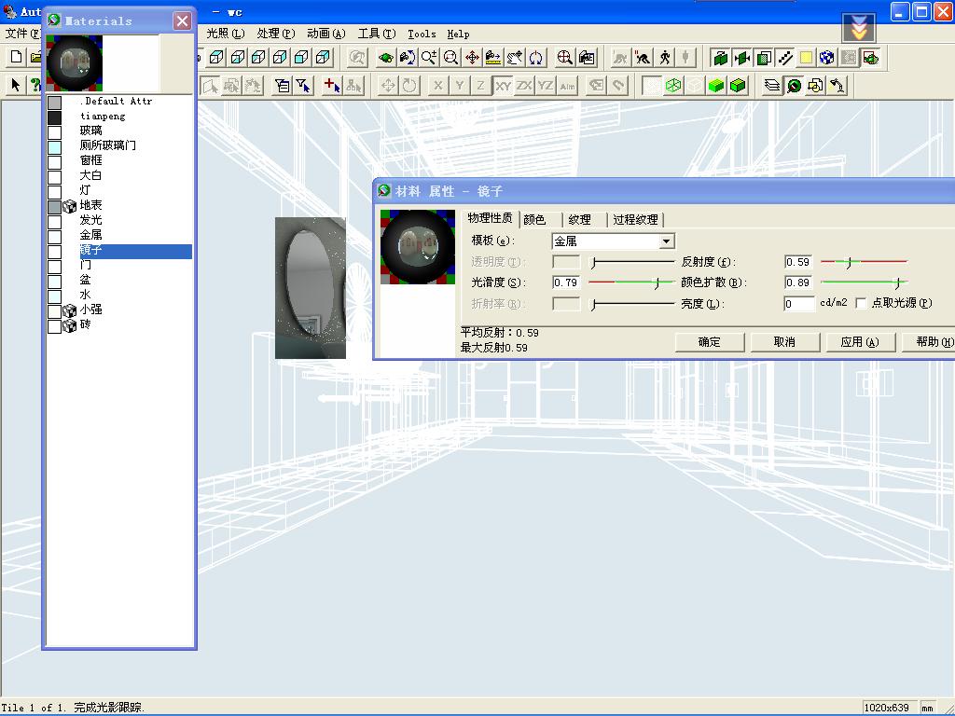Switch to the 过程纹理 tab
The height and width of the screenshot is (716, 955).
point(635,220)
